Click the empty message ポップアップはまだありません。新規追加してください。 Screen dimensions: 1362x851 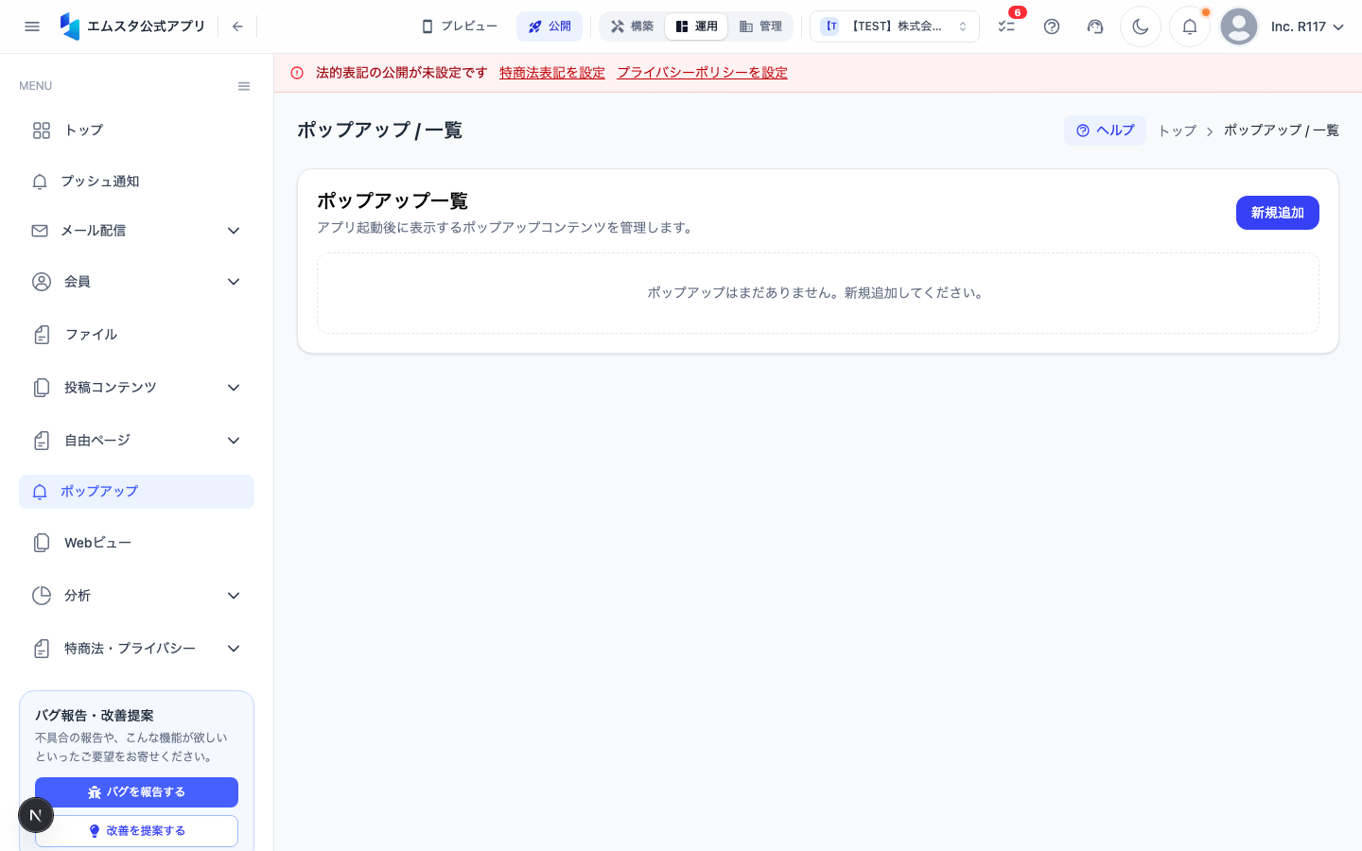point(818,293)
